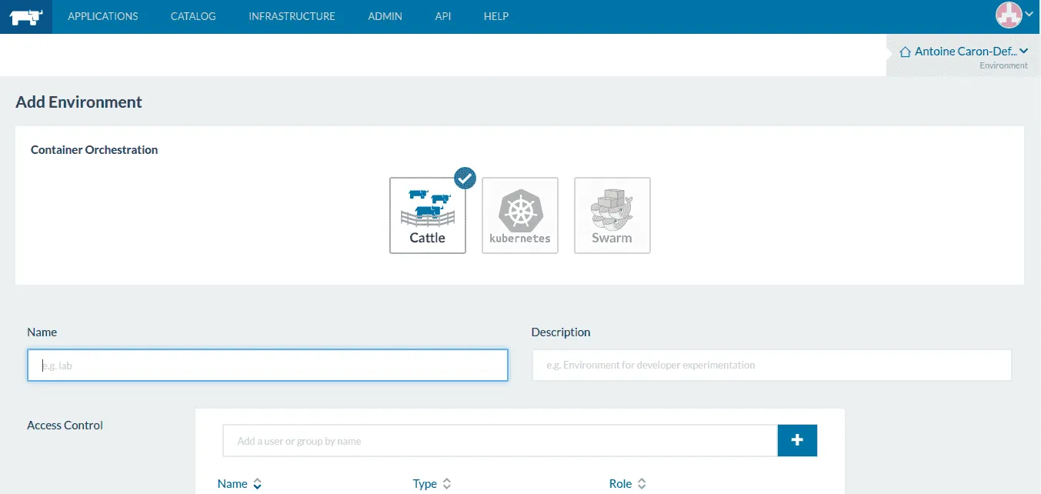Viewport: 1041px width, 494px height.
Task: Open the APPLICATIONS menu
Action: coord(102,16)
